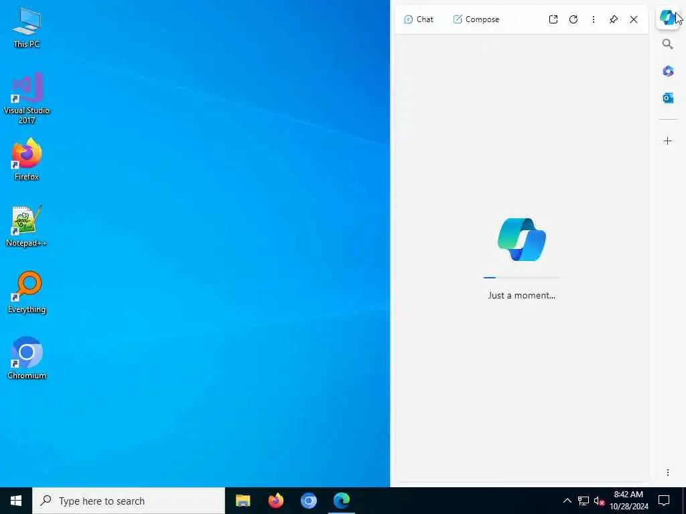Viewport: 686px width, 514px height.
Task: Open the Outlook sidebar icon
Action: pos(668,98)
